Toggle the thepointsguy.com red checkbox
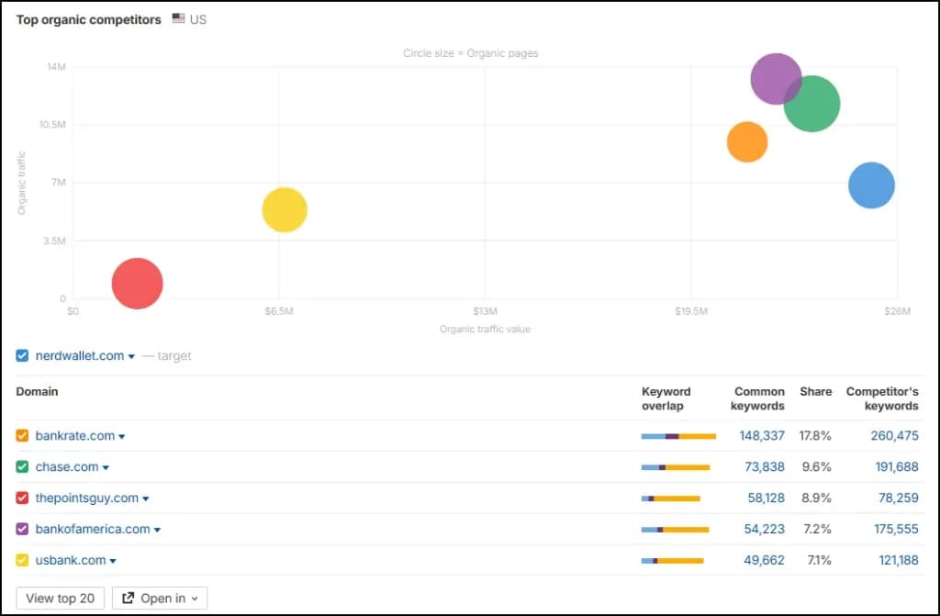Image resolution: width=940 pixels, height=616 pixels. click(x=22, y=498)
